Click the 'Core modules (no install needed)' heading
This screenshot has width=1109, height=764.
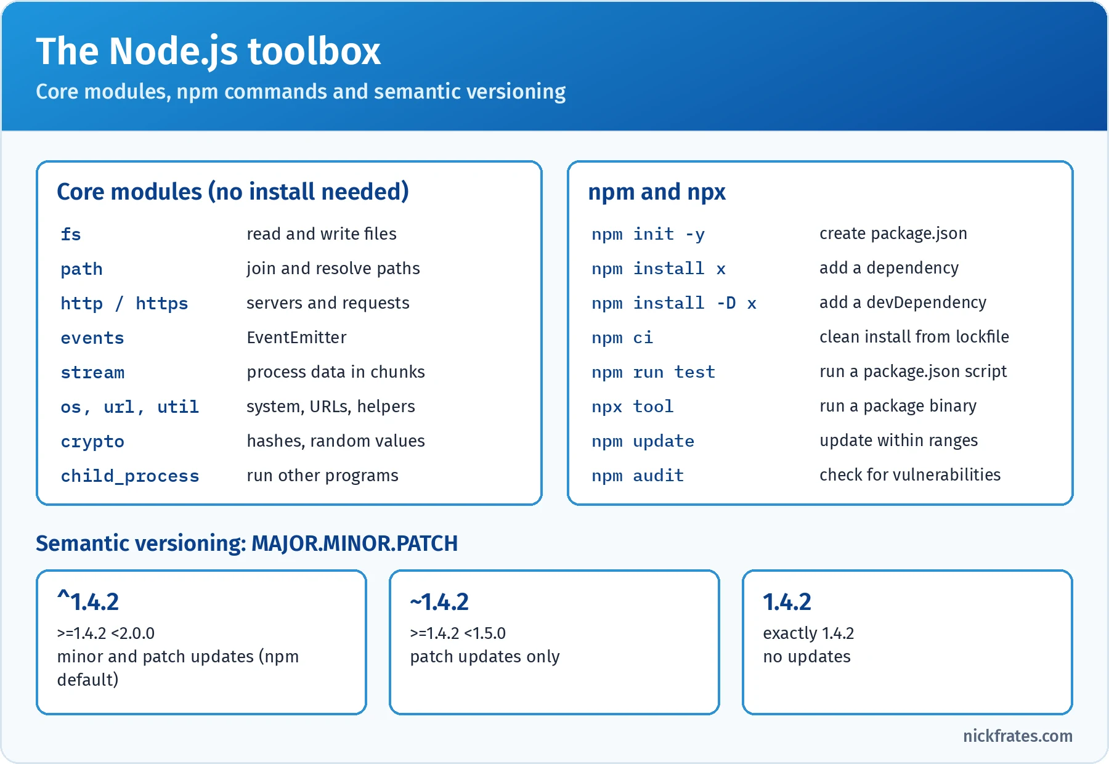coord(233,192)
